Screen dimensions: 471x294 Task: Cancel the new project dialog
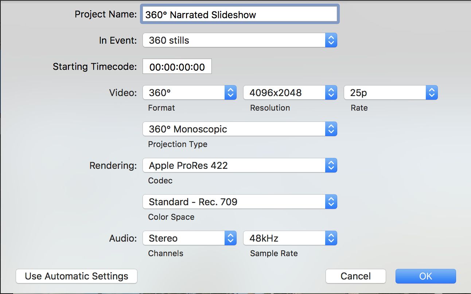(355, 276)
